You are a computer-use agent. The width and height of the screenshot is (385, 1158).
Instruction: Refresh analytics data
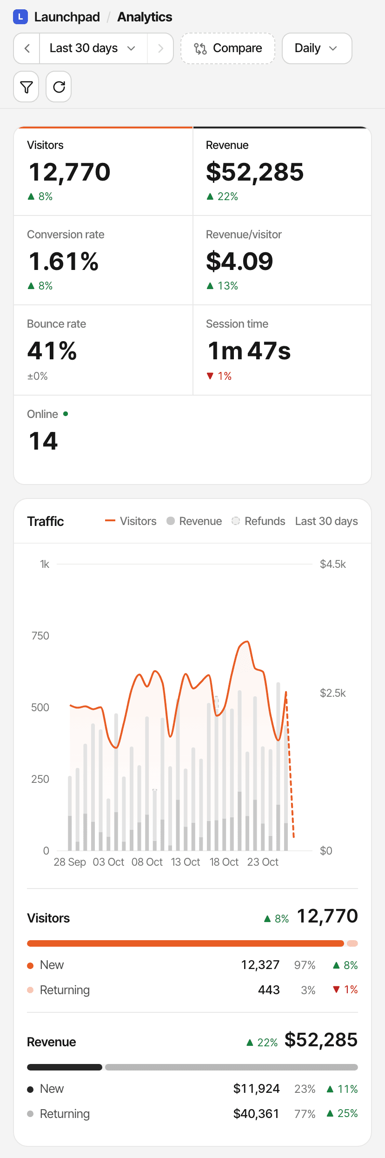coord(59,87)
